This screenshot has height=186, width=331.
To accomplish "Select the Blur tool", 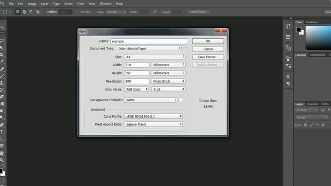I will [2, 111].
